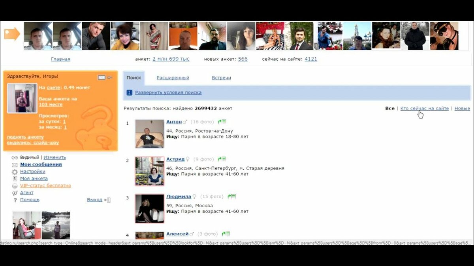This screenshot has width=474, height=266.
Task: Open the 4121 users online link
Action: click(311, 59)
